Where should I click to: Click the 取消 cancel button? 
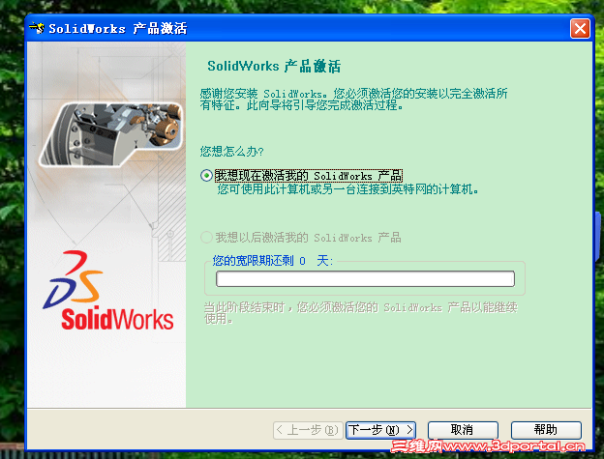point(463,430)
